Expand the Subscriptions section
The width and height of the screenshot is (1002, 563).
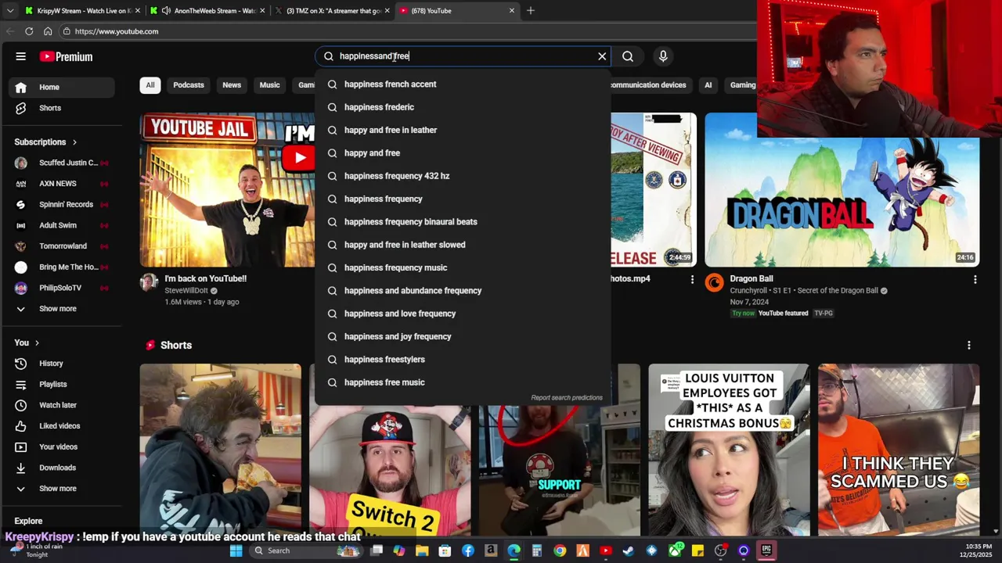point(45,142)
